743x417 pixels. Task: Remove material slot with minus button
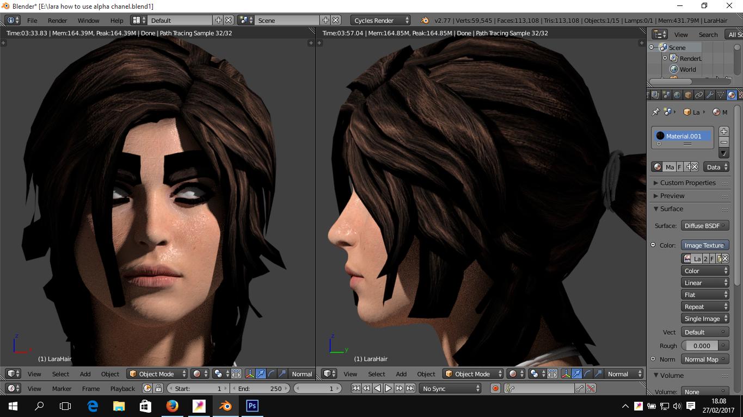click(724, 142)
